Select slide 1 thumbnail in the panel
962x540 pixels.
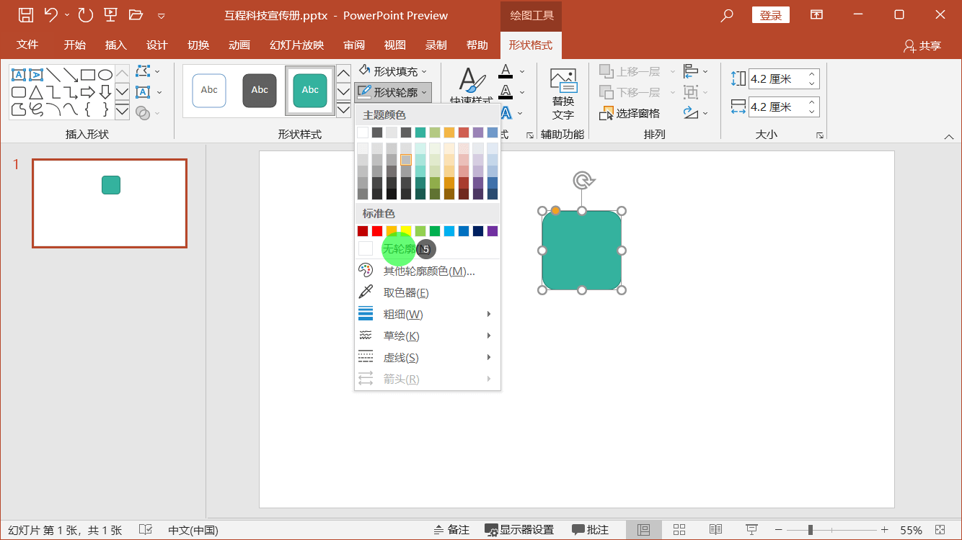pyautogui.click(x=110, y=204)
